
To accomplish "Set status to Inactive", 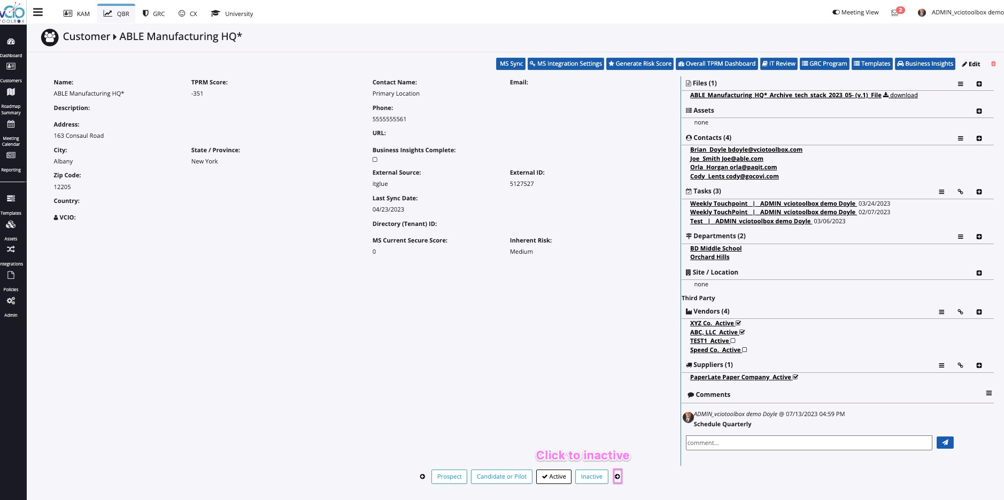I will pos(591,476).
